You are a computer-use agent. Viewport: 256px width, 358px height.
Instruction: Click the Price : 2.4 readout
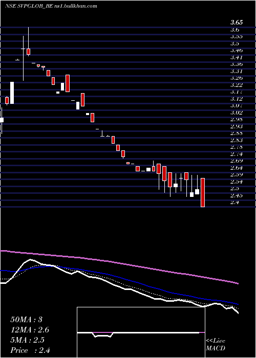tap(30, 350)
